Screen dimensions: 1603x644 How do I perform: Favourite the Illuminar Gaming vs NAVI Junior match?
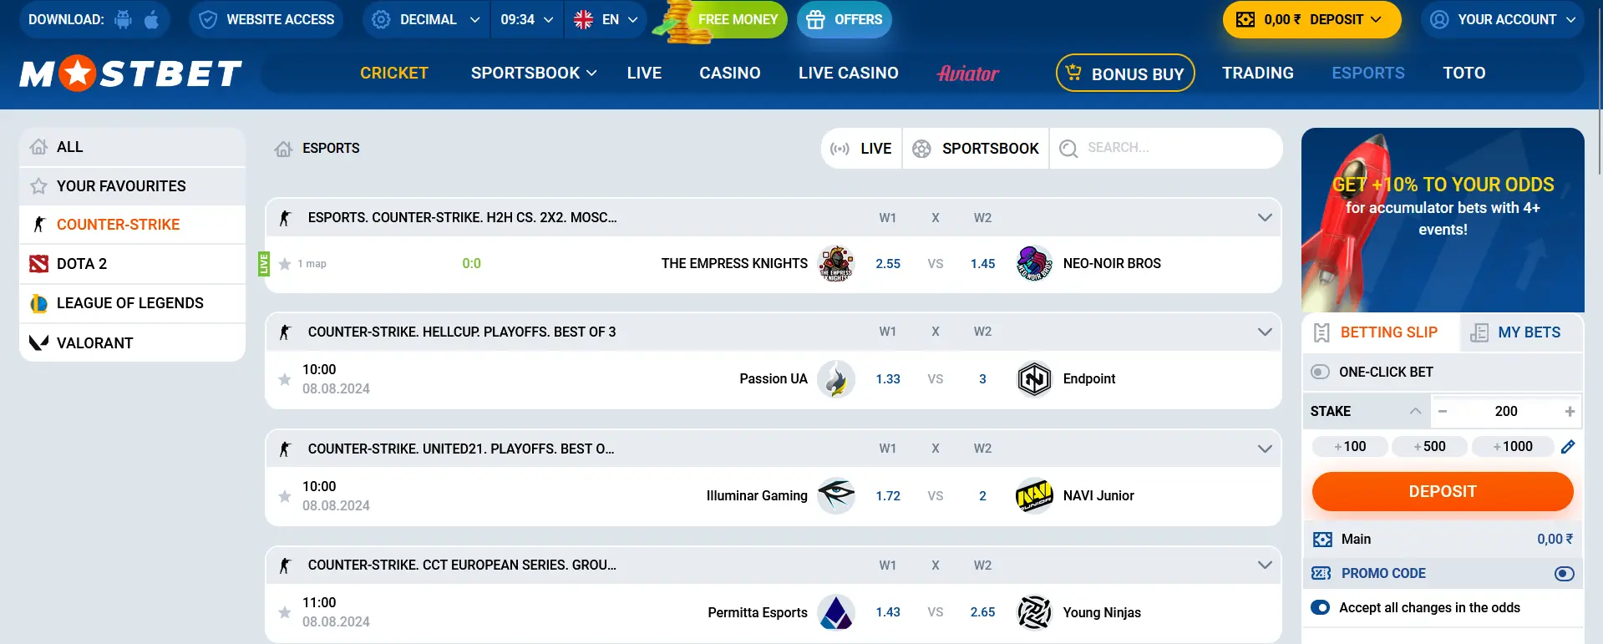[x=285, y=496]
